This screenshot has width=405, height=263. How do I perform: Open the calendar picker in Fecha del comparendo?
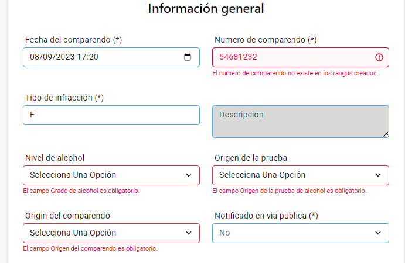tap(188, 57)
